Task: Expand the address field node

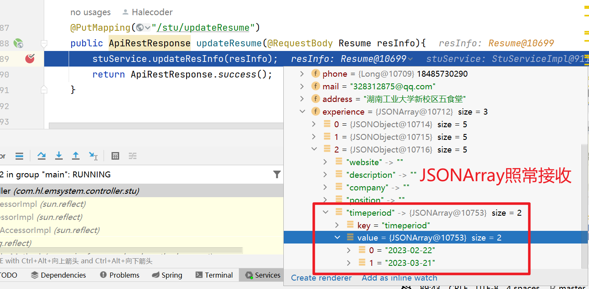Action: click(302, 99)
